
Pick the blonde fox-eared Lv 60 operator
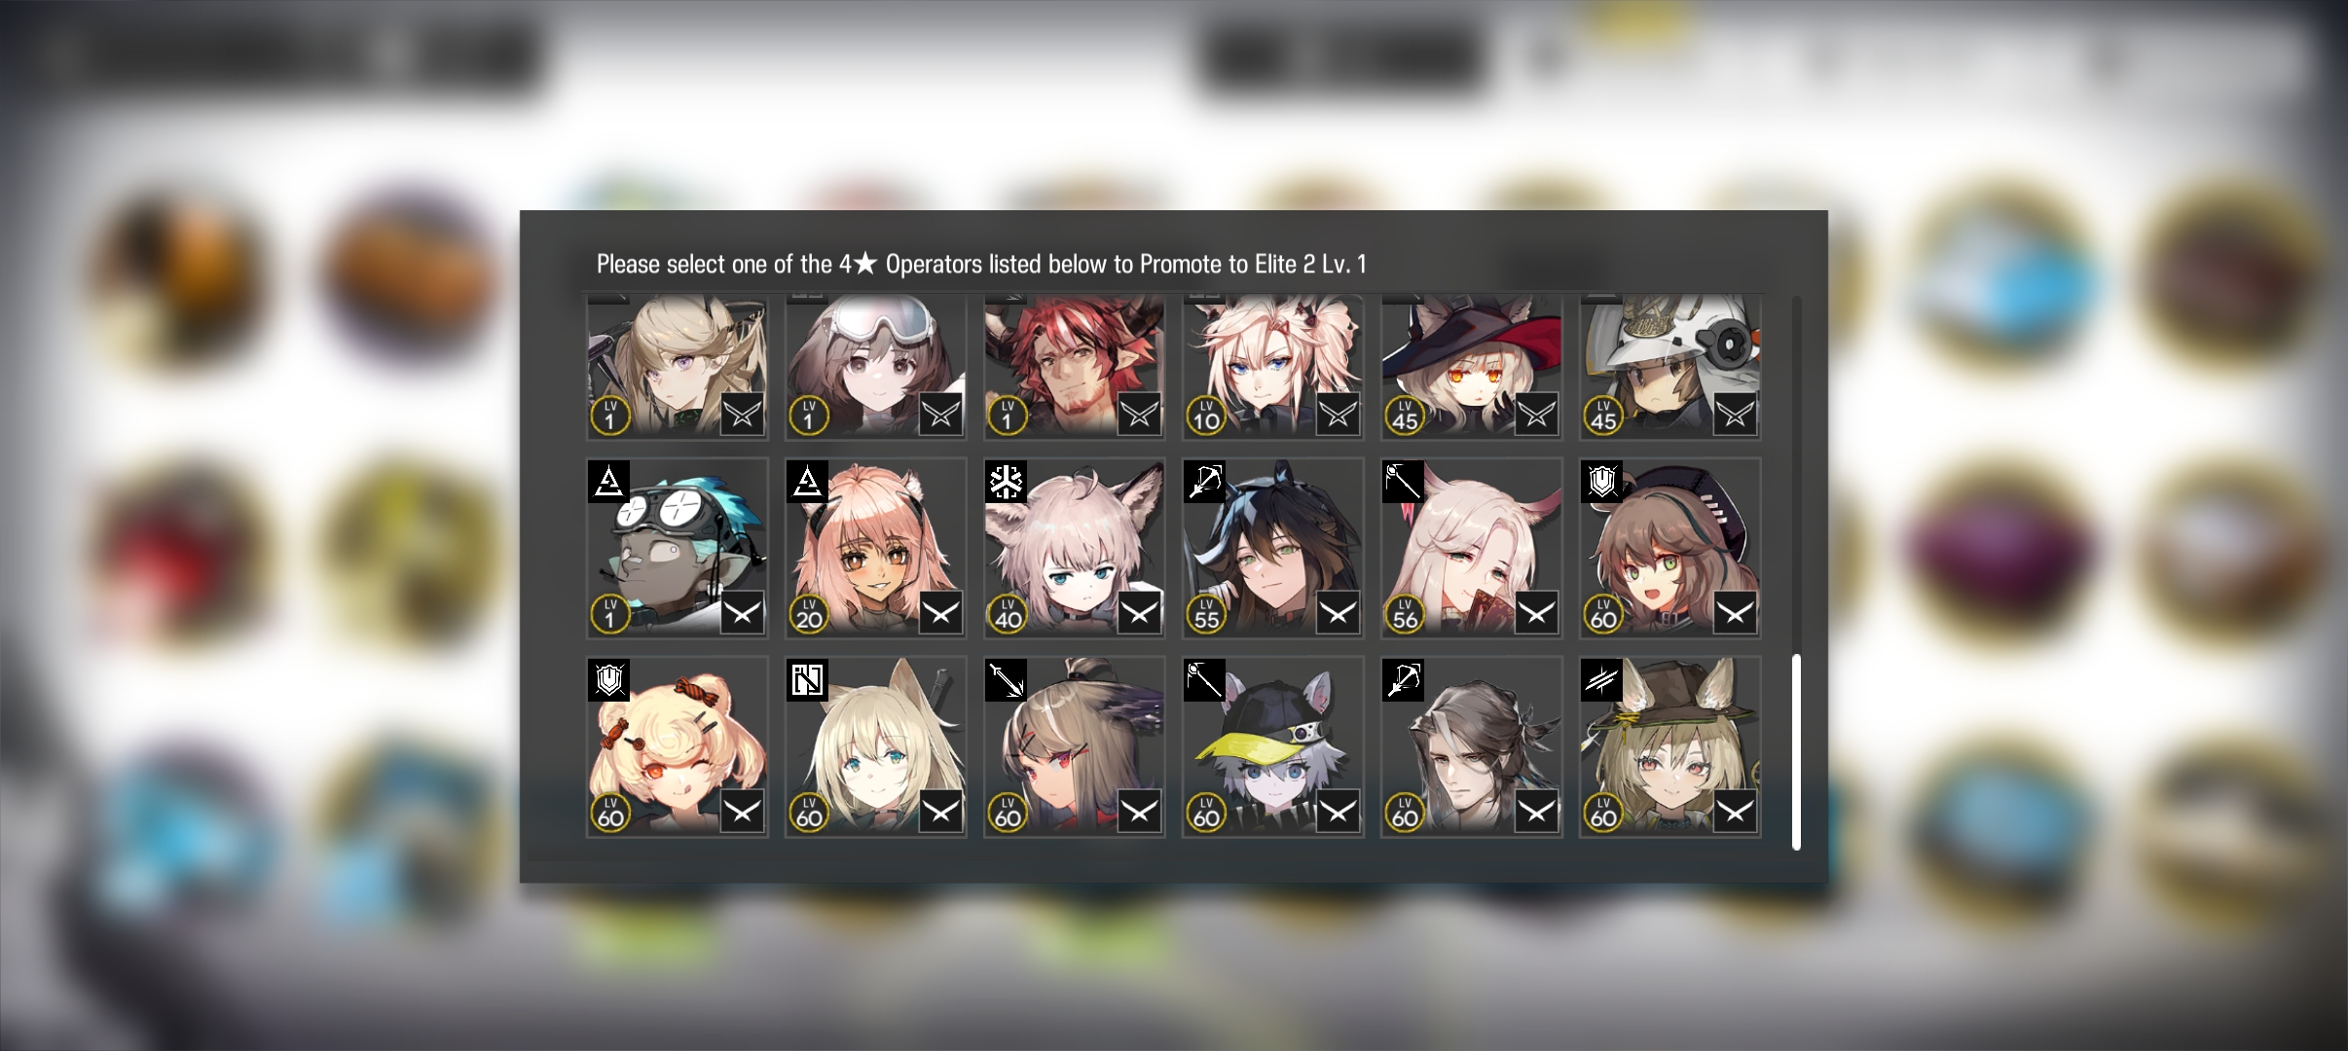(x=876, y=746)
